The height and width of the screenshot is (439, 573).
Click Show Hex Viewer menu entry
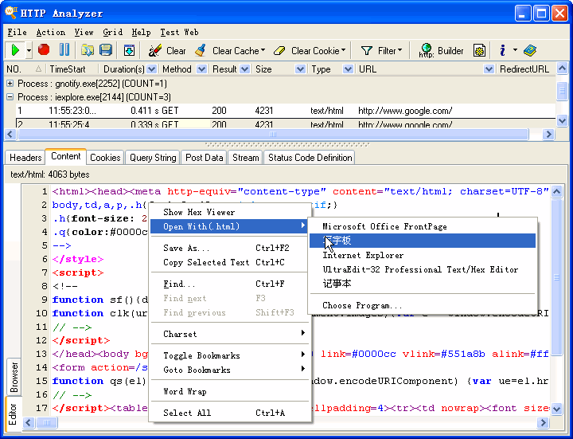[199, 212]
